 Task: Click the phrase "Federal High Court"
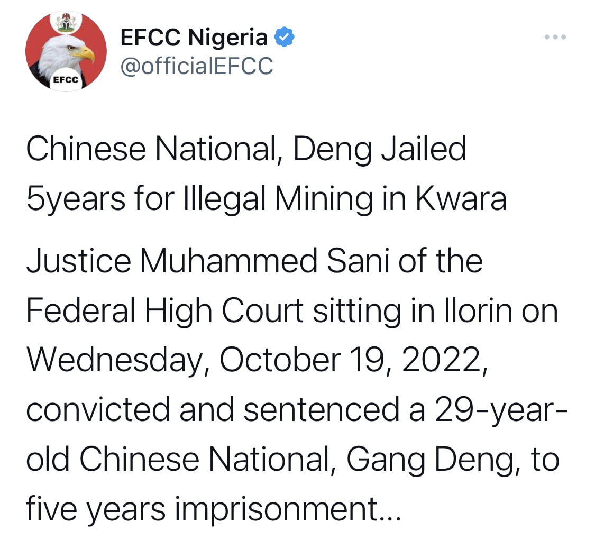coord(164,311)
